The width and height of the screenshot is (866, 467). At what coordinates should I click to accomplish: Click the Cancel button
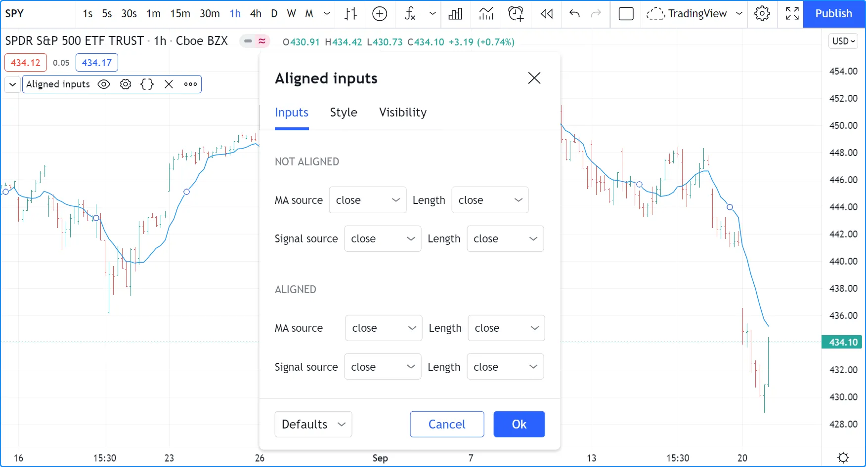[x=446, y=424]
